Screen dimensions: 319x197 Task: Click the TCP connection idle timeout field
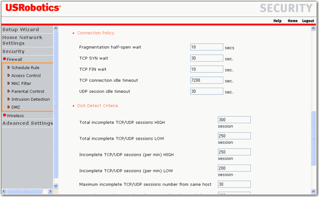pyautogui.click(x=207, y=80)
